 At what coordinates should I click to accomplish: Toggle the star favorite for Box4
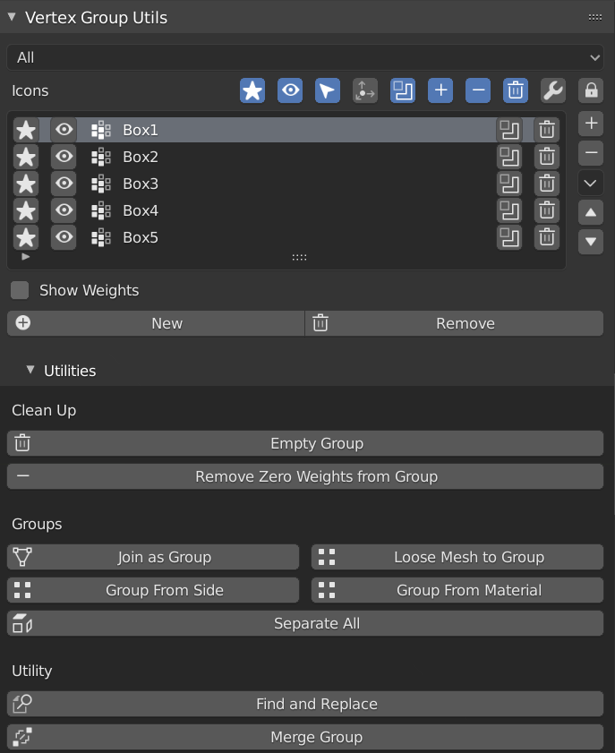click(26, 210)
